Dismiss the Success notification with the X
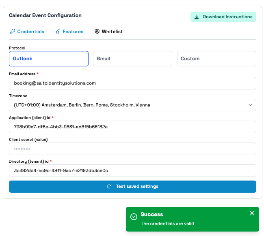This screenshot has height=236, width=264. click(x=252, y=213)
